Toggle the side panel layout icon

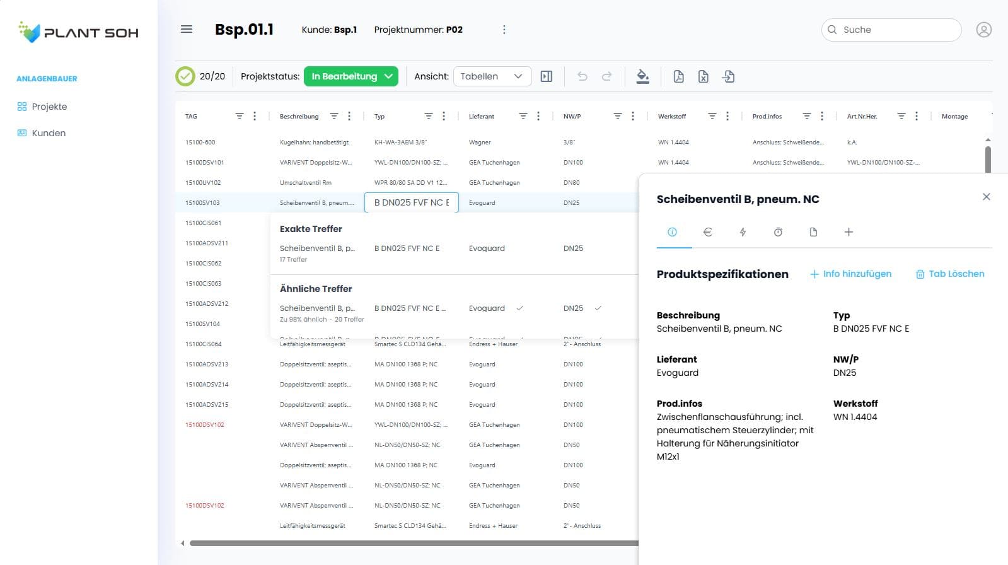547,76
